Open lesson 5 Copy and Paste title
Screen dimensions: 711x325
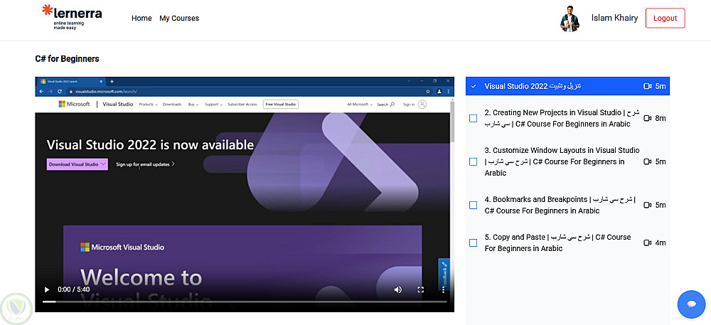pyautogui.click(x=557, y=243)
